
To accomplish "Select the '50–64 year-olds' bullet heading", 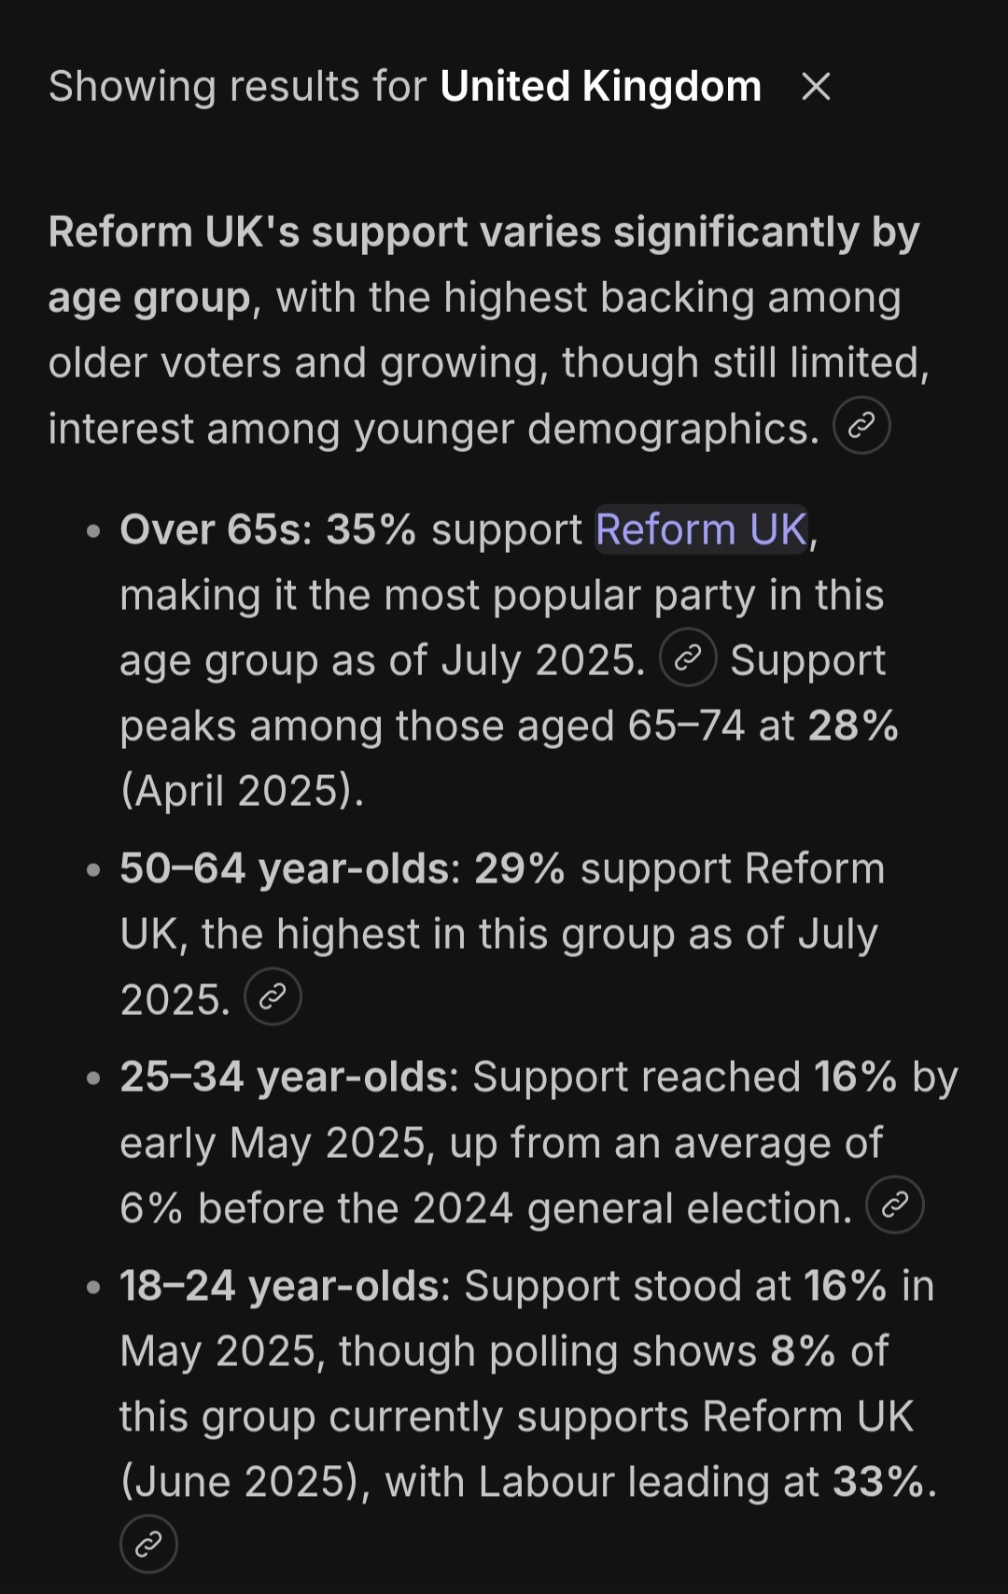I will (285, 868).
